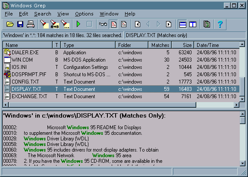This screenshot has width=248, height=177.
Task: Sort file list by Folder column
Action: 132,45
